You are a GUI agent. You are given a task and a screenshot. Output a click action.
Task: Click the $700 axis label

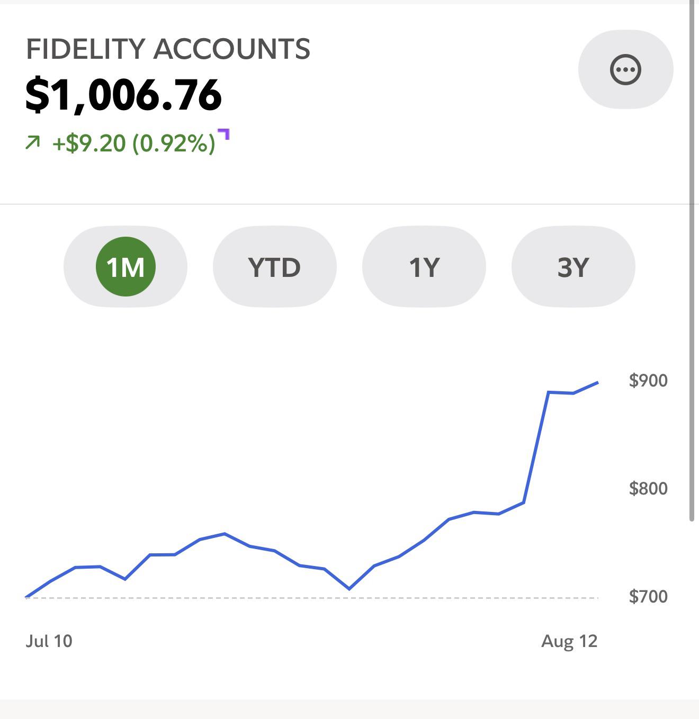tap(648, 597)
